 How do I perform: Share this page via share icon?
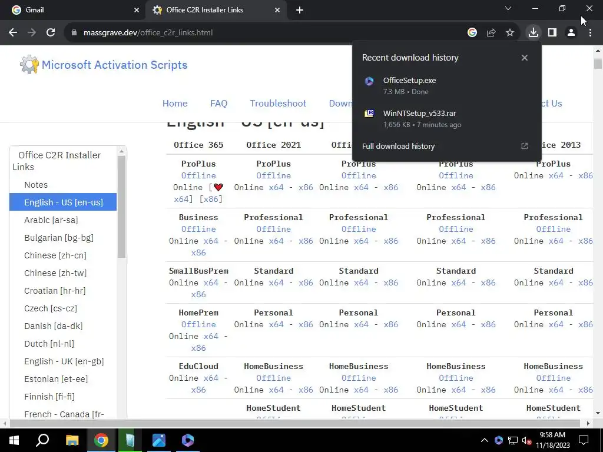[x=491, y=33]
